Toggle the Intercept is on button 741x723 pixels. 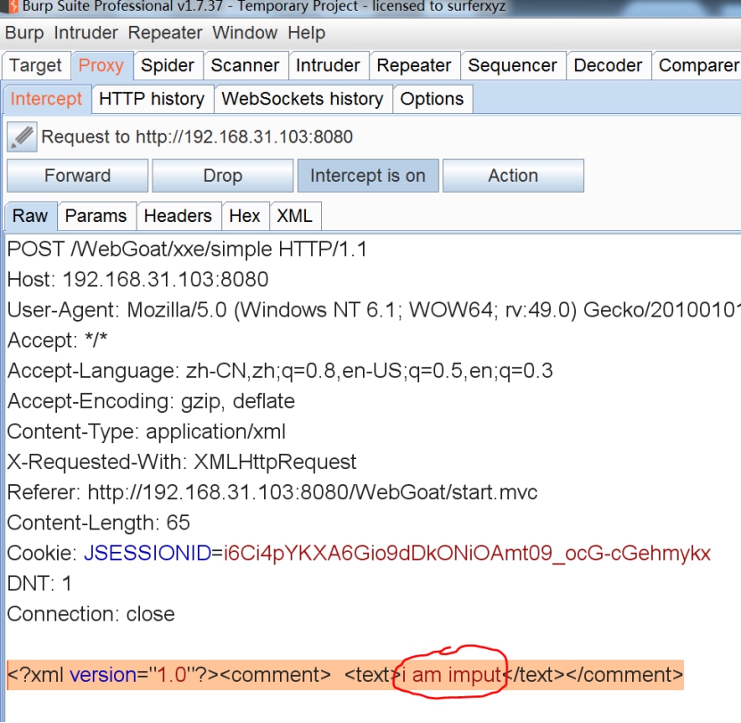click(367, 176)
